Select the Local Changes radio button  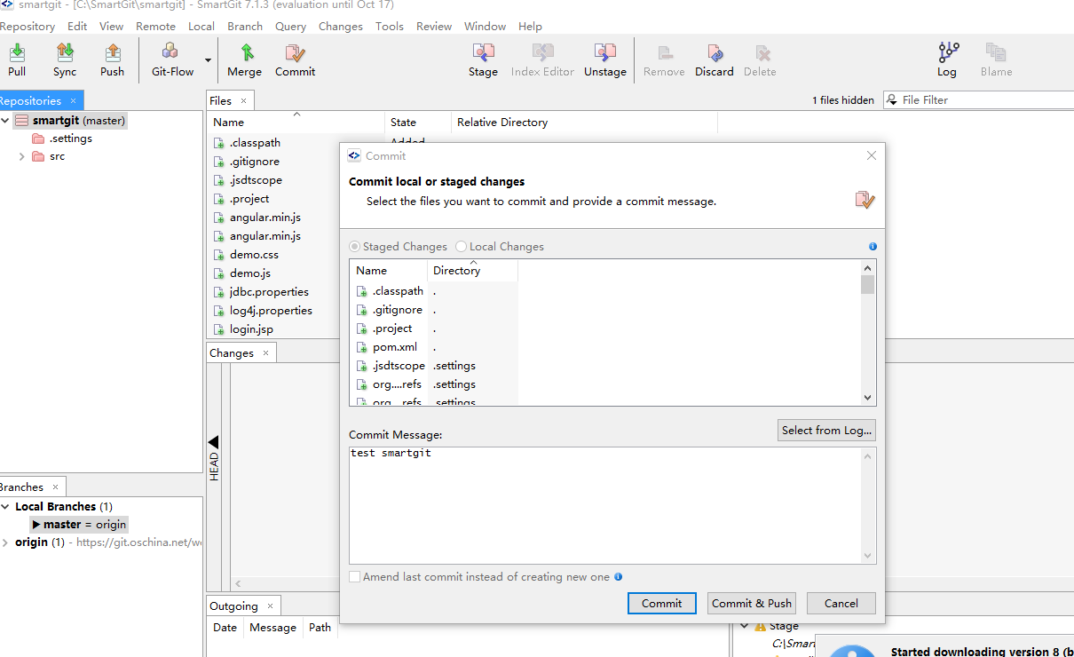(461, 246)
